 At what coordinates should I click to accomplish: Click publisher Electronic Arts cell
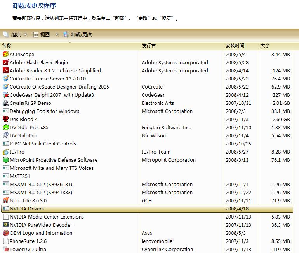coord(158,103)
